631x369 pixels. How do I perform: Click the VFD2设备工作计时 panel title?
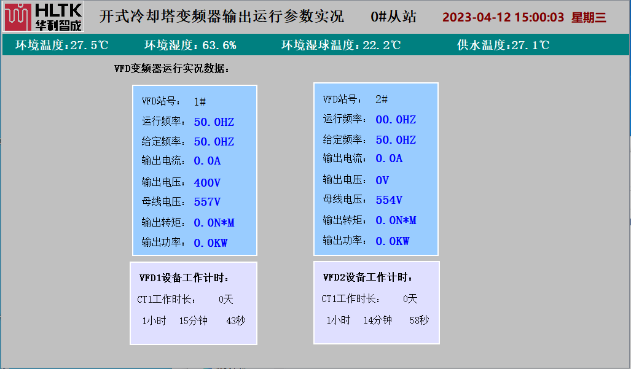click(x=368, y=278)
